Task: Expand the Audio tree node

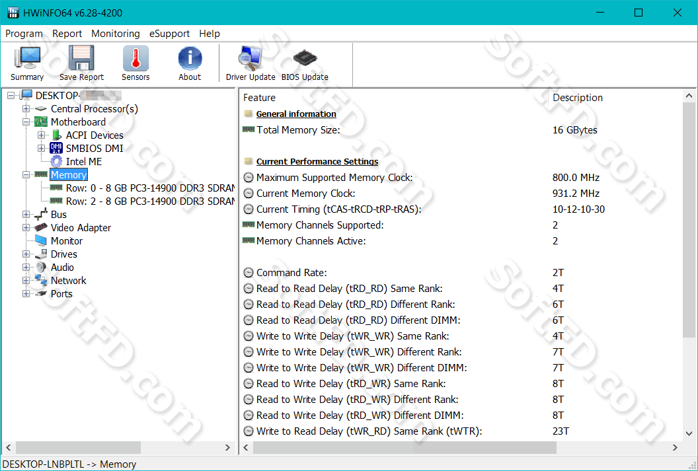Action: coord(26,268)
